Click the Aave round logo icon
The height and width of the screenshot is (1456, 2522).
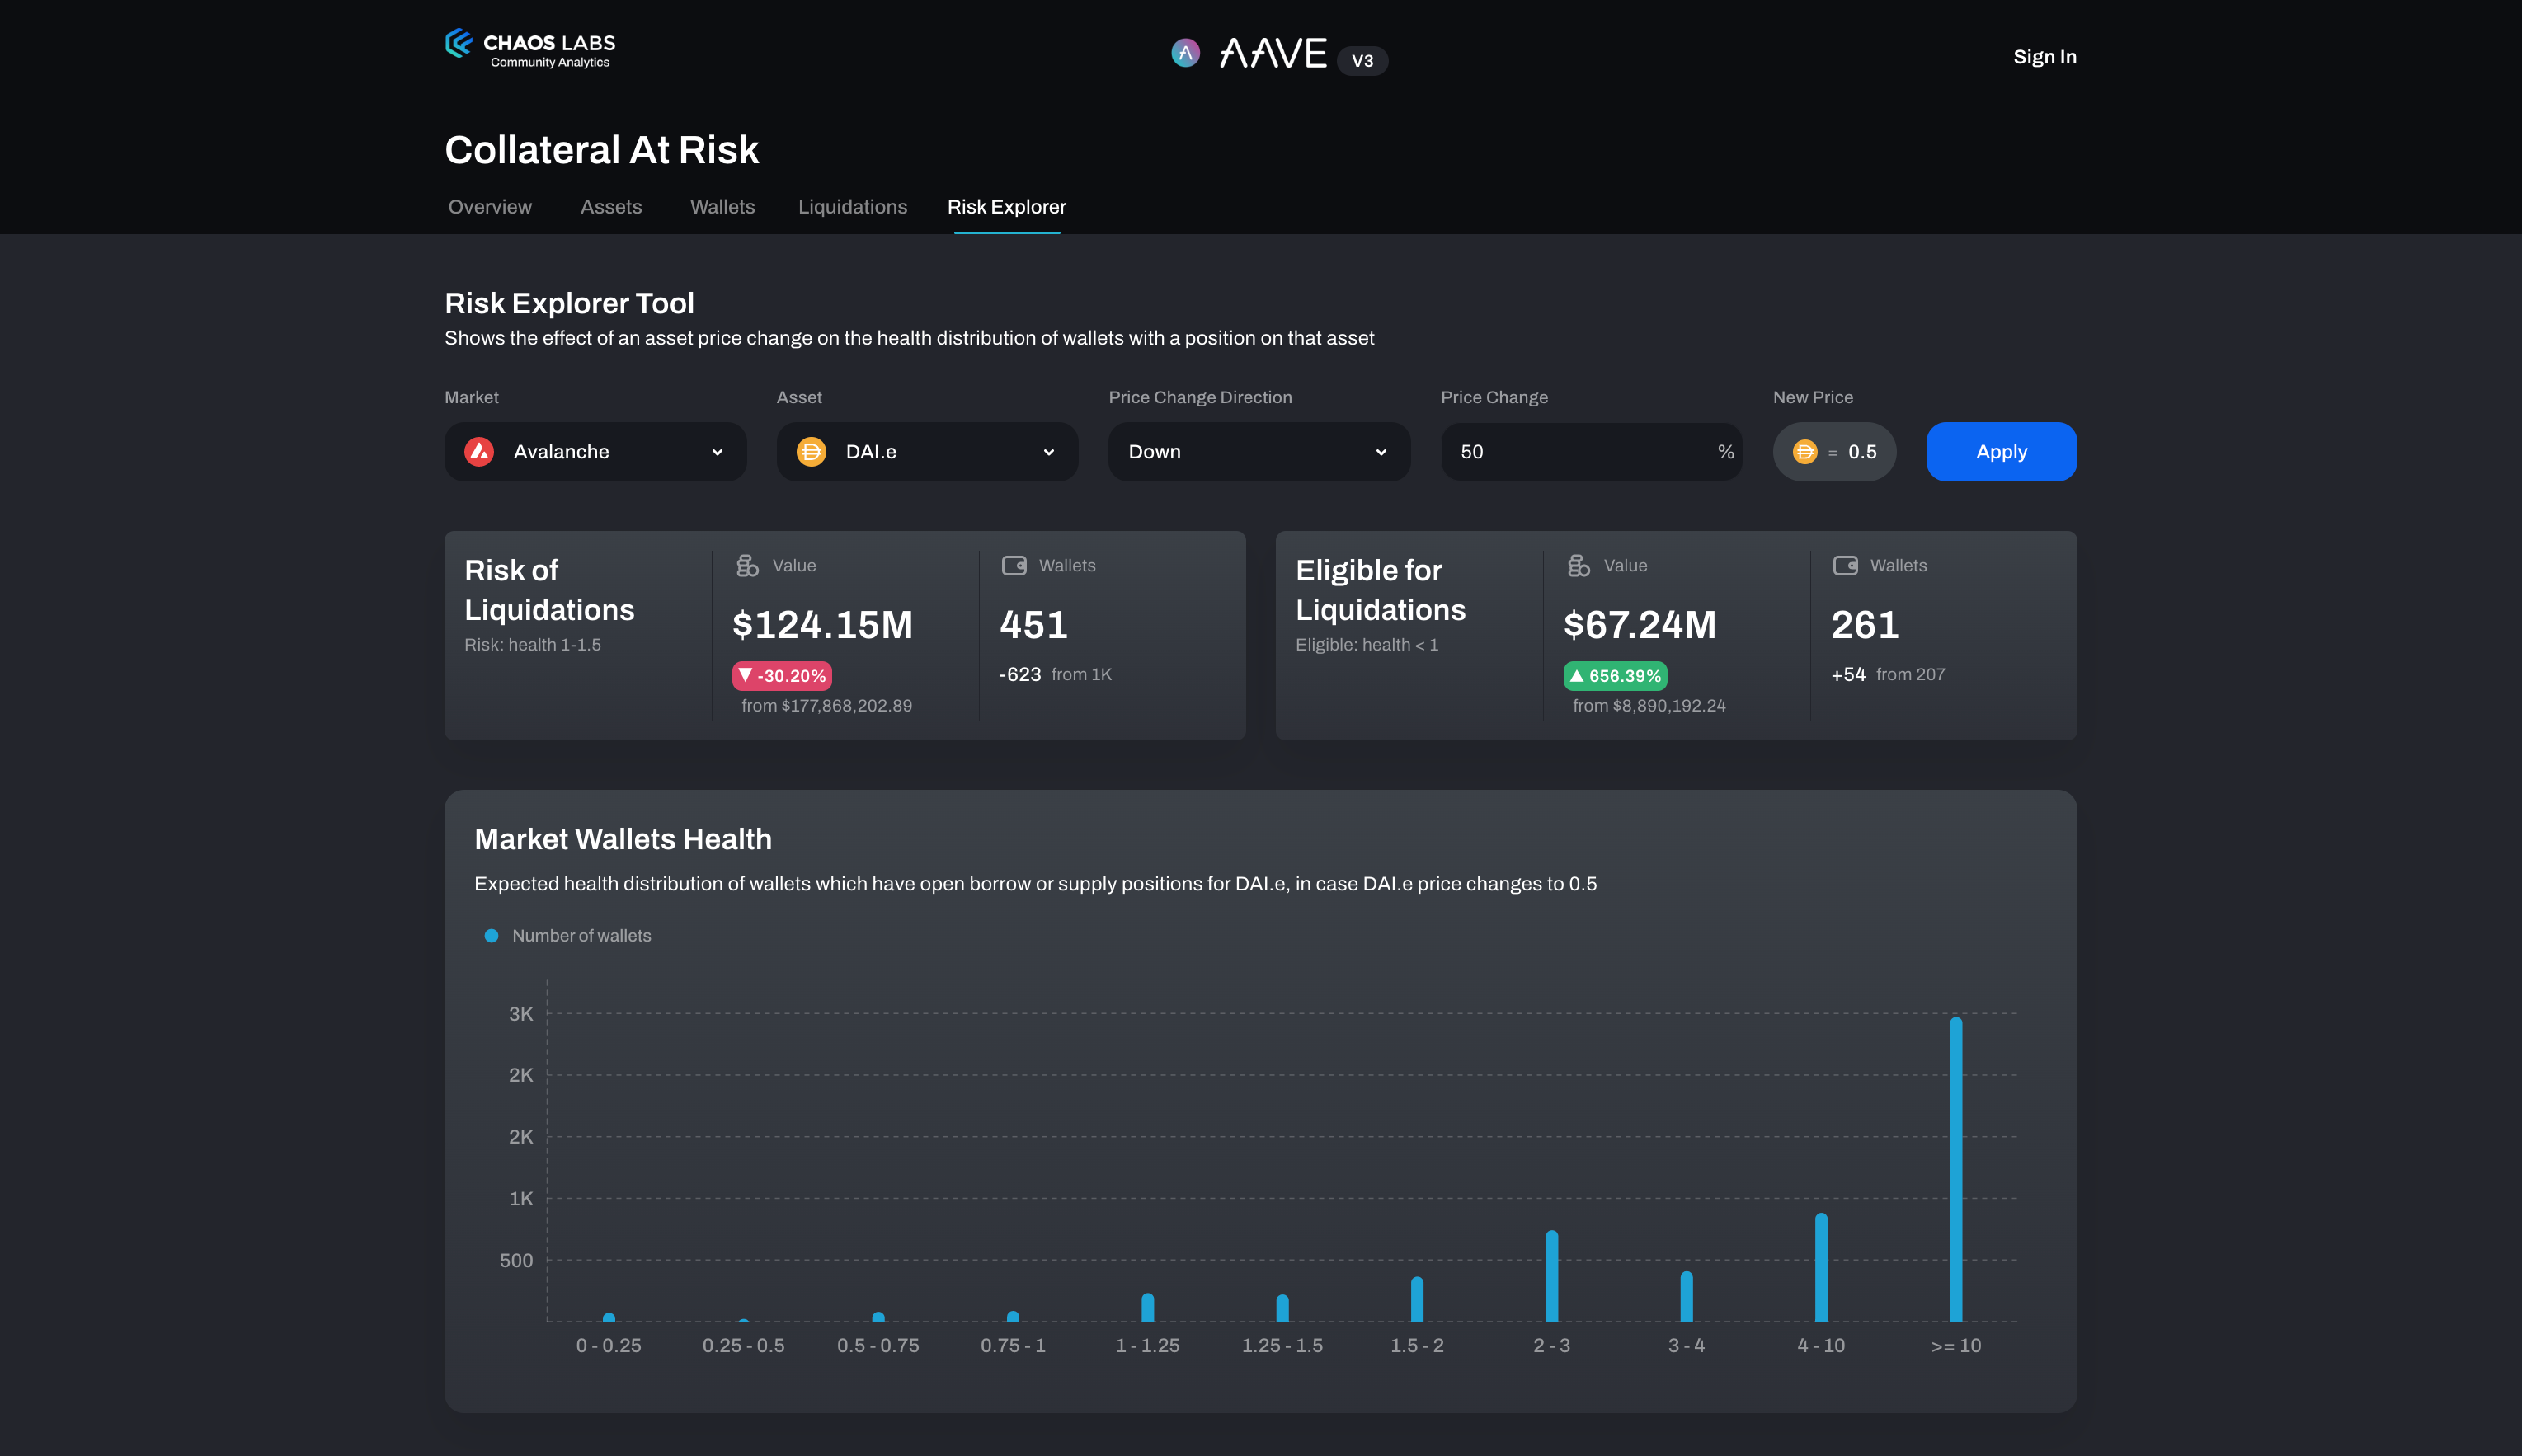[1185, 53]
